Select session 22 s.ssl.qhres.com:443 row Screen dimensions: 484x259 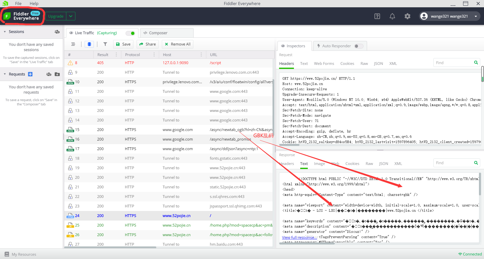click(169, 197)
